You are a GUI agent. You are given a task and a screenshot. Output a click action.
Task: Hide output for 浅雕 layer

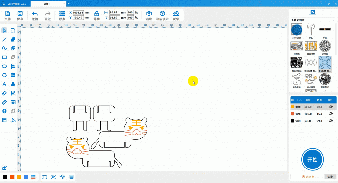331,107
